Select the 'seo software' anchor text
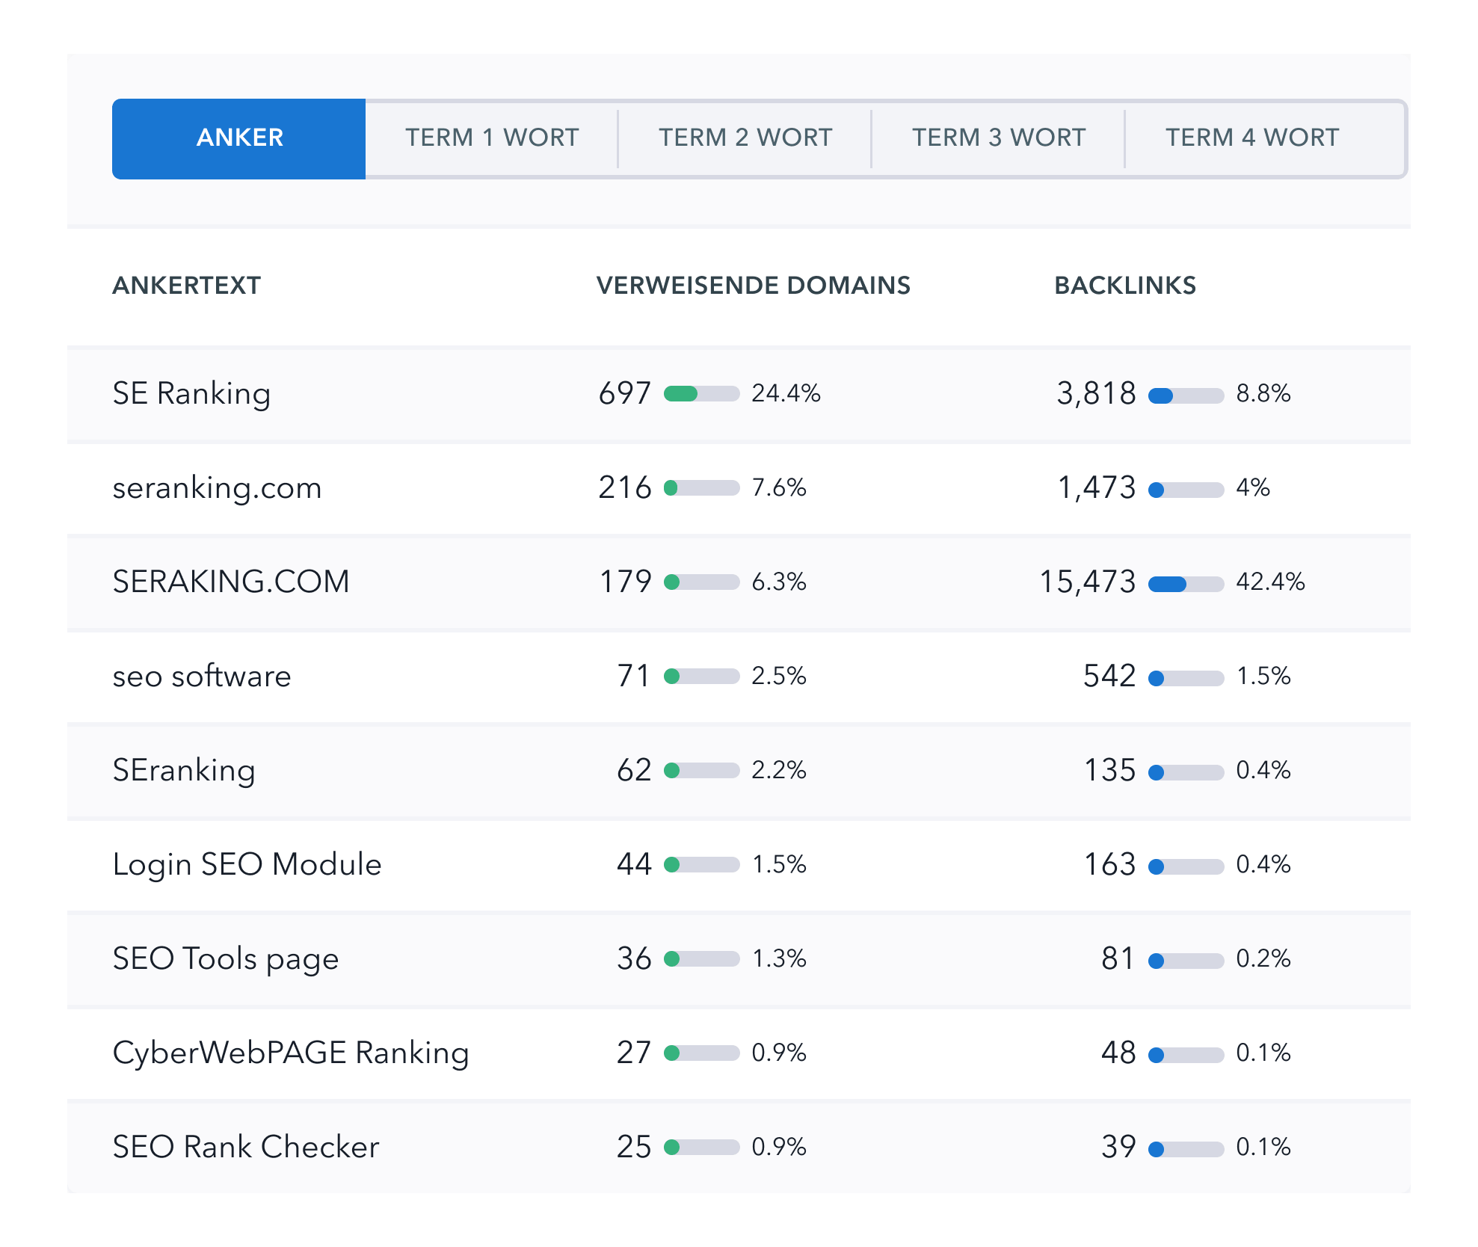This screenshot has height=1247, width=1478. click(202, 676)
